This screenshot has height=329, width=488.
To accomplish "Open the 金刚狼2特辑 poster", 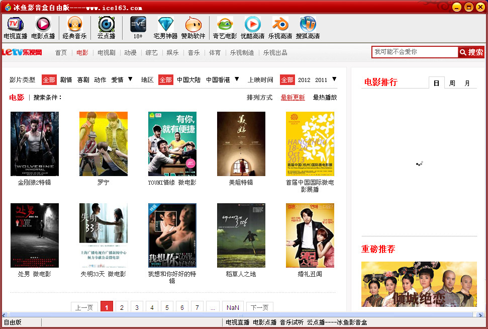I will [x=35, y=144].
